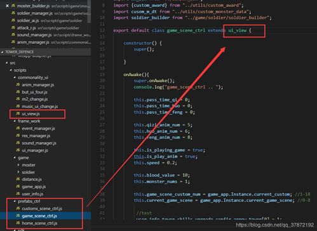Click JS icon of home_scene_ctrl.js
This screenshot has width=317, height=231.
point(18,223)
